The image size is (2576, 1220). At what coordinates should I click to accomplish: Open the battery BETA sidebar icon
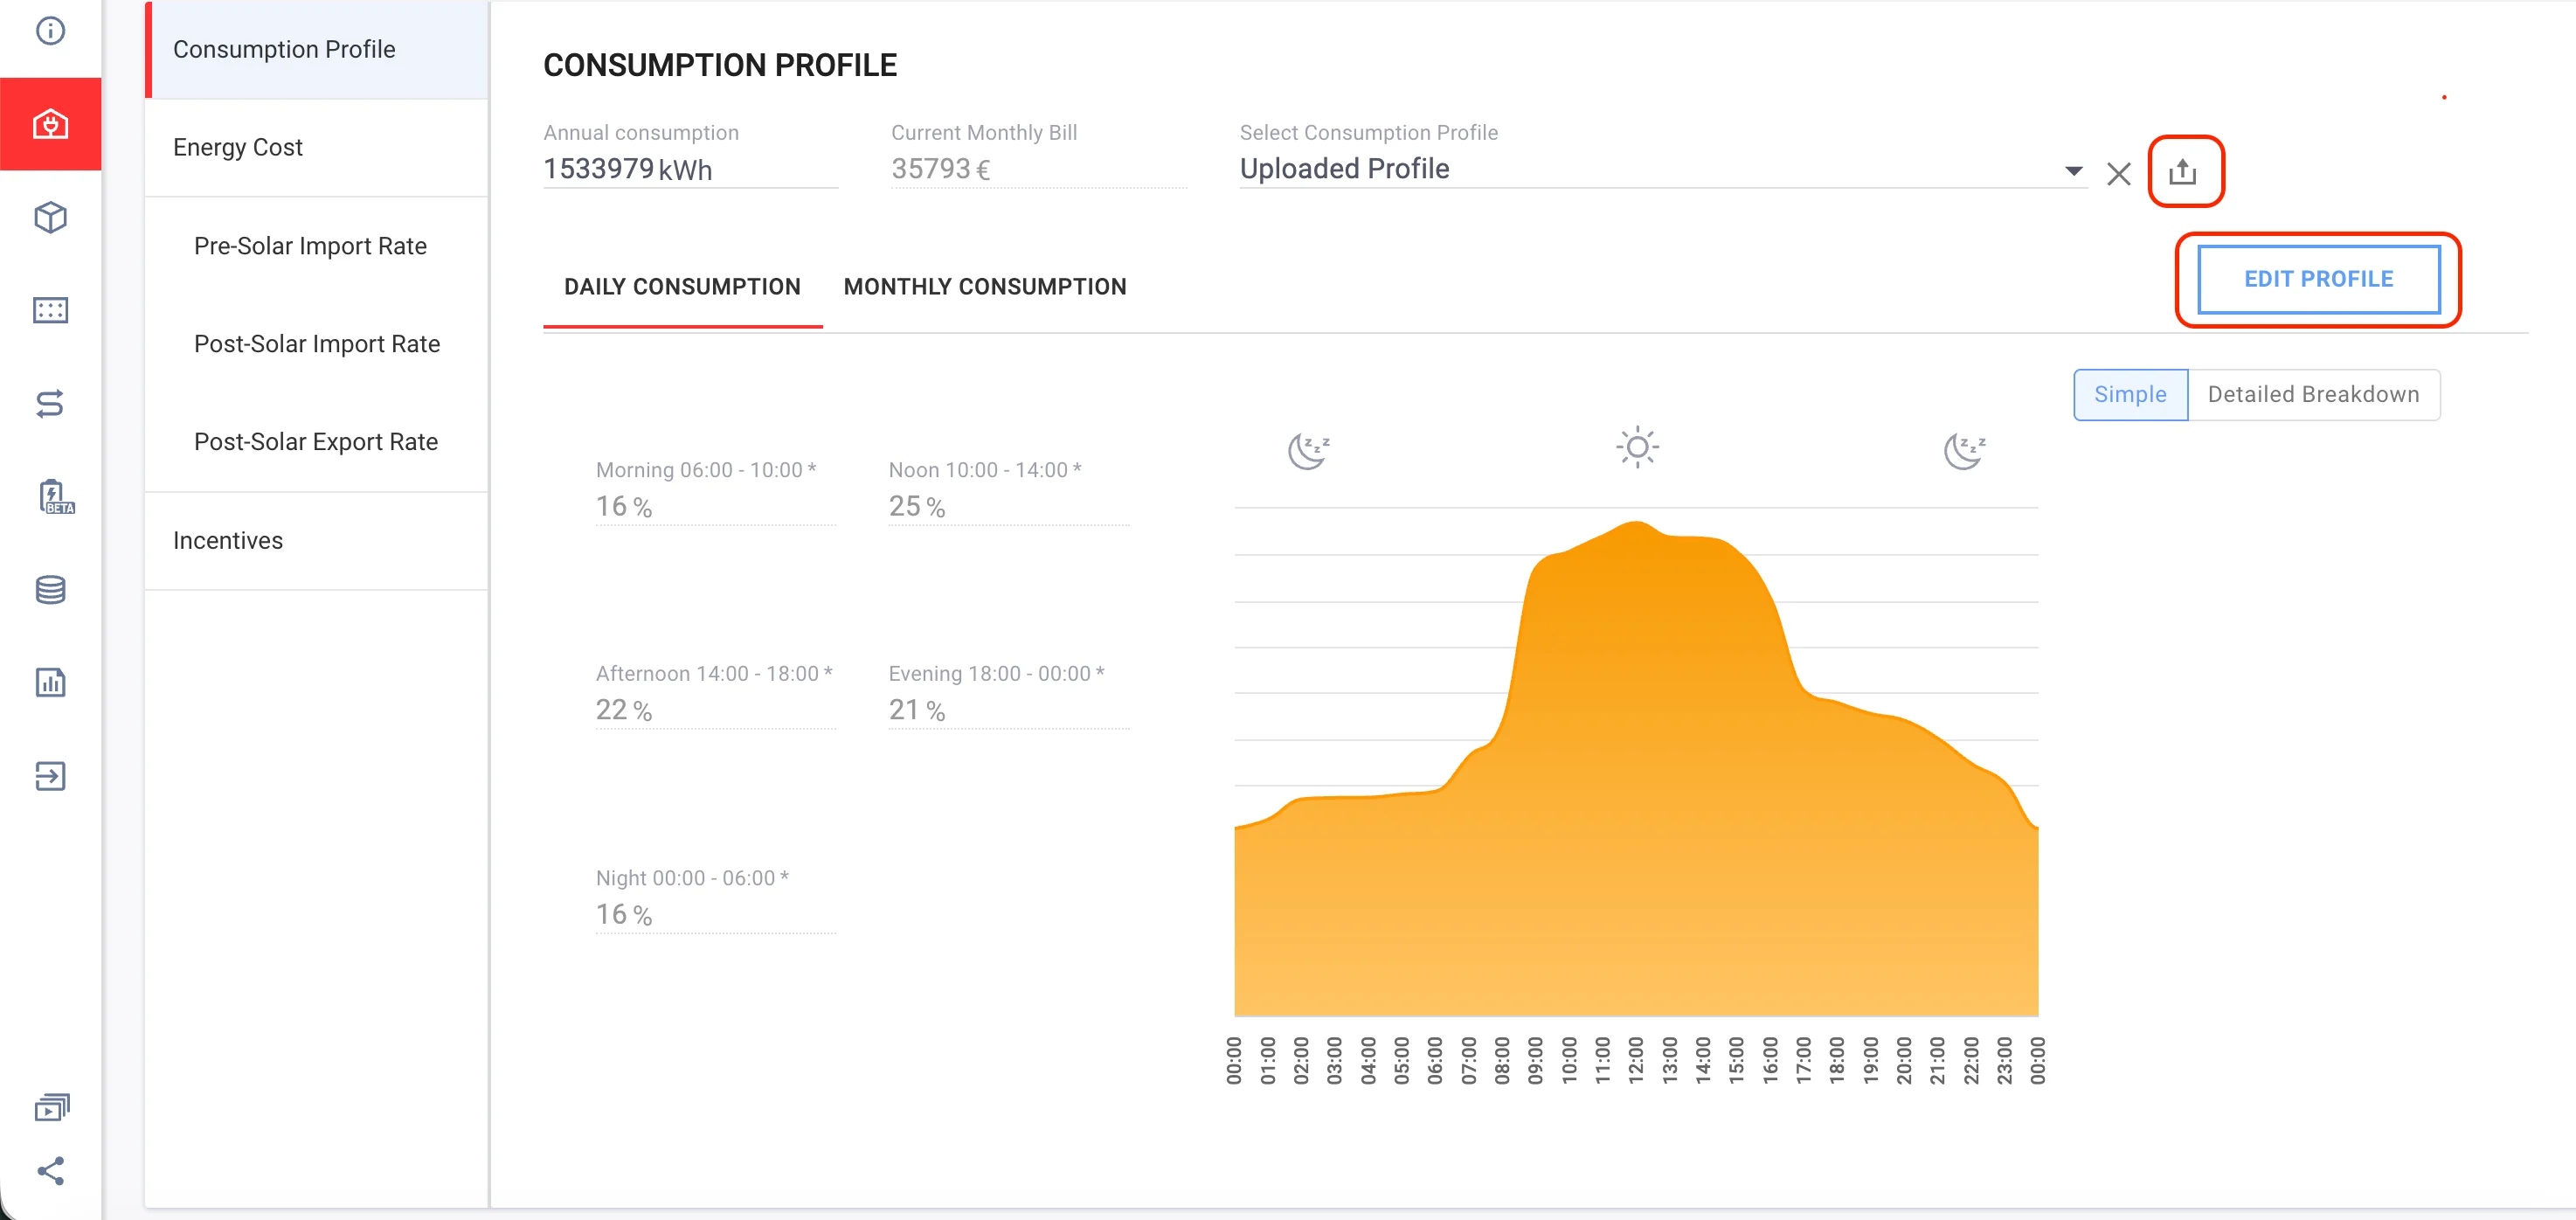[55, 496]
